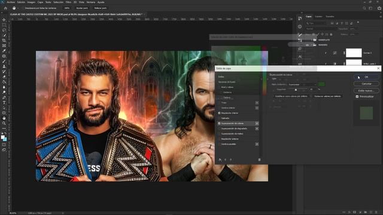
Task: Open the Tipo filter dropdown in Layers
Action: tap(316, 23)
